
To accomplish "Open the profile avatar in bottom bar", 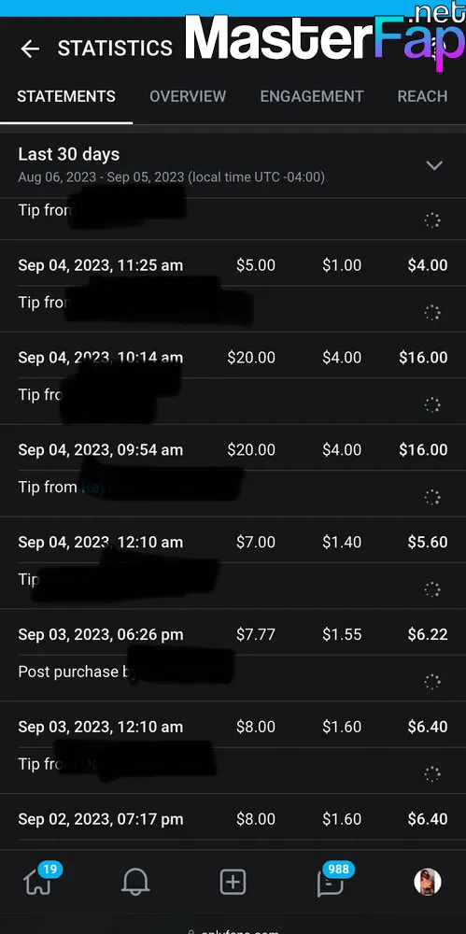I will [x=428, y=882].
